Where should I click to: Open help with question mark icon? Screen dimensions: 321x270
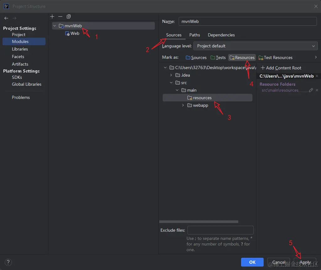pos(8,262)
